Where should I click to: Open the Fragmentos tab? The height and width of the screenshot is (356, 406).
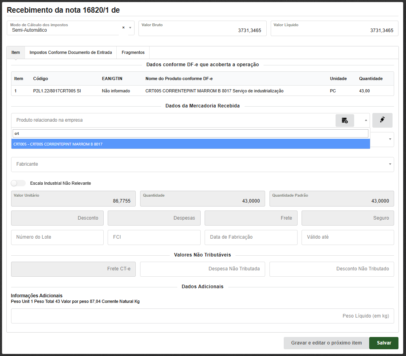pos(133,52)
